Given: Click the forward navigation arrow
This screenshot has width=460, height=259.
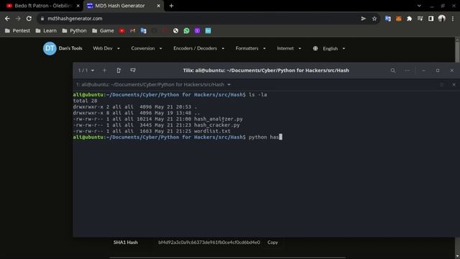Looking at the screenshot, I should pos(18,19).
